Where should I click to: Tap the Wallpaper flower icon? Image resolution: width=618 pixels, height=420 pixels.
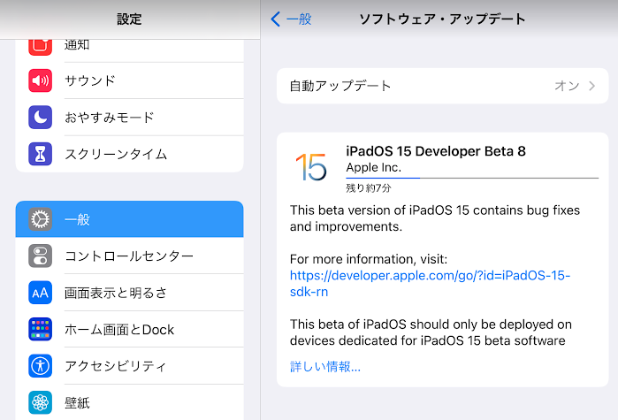pyautogui.click(x=40, y=402)
